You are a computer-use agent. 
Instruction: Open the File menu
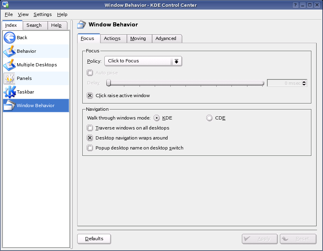[9, 14]
